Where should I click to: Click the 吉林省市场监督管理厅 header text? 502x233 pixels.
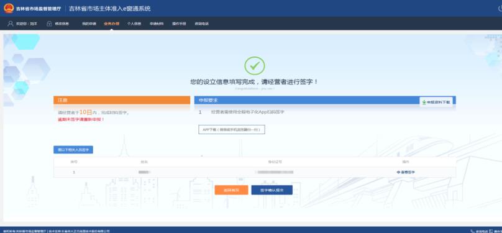[39, 9]
